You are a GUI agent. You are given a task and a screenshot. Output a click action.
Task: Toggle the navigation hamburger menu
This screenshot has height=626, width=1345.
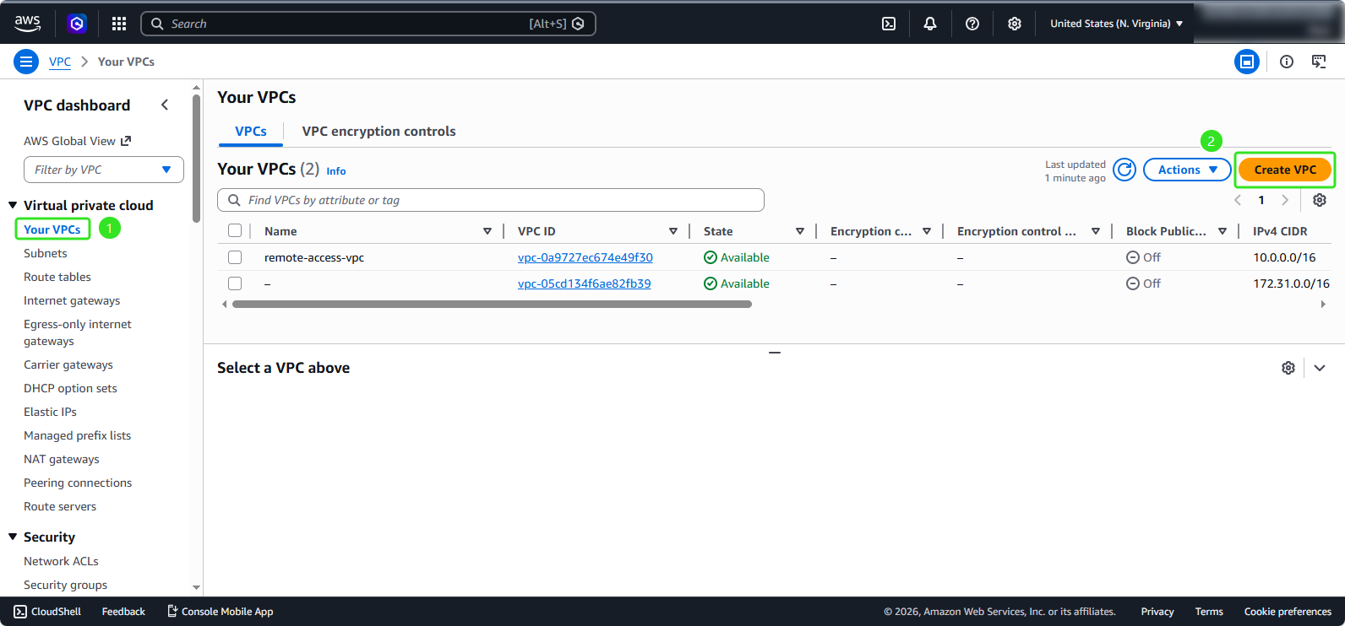(x=26, y=62)
